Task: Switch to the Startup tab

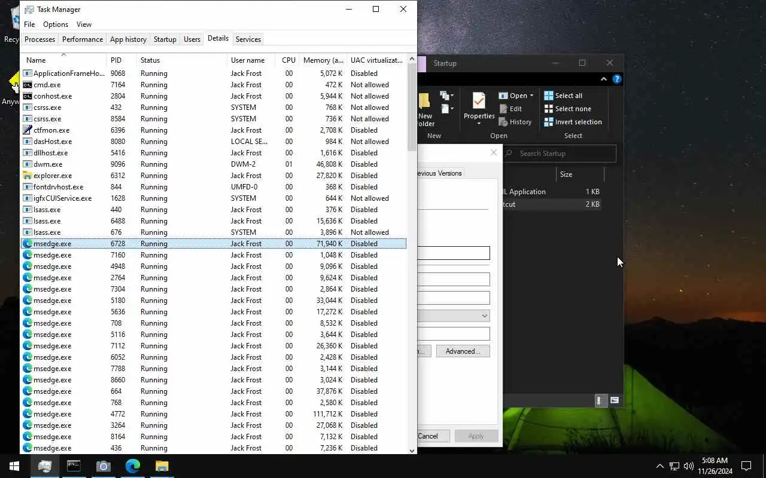Action: coord(165,39)
